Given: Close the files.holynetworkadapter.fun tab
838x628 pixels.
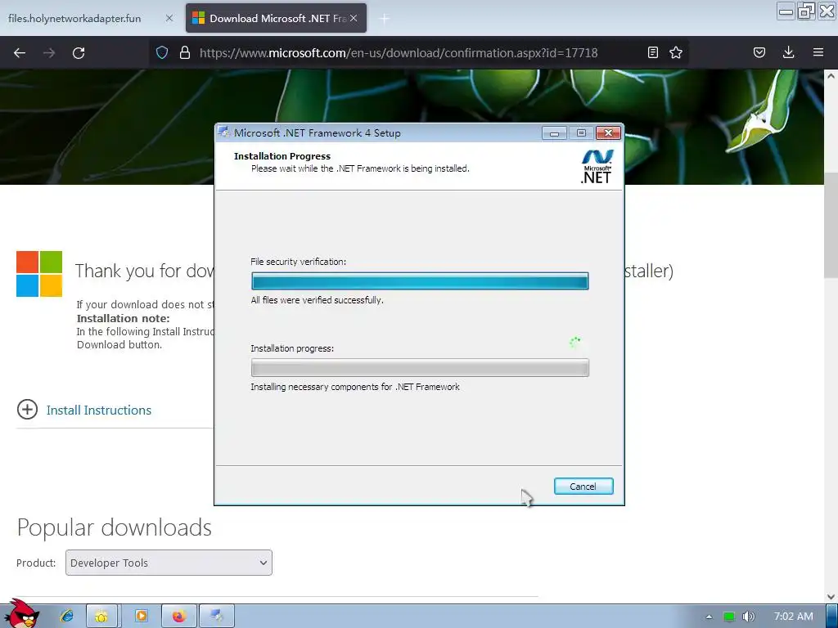Looking at the screenshot, I should pos(169,18).
